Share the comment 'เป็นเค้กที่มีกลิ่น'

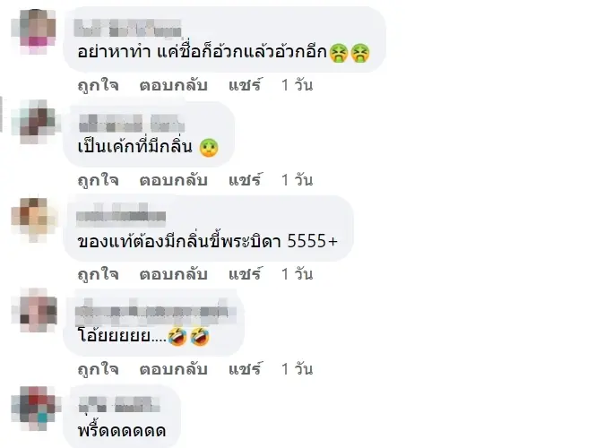tap(246, 179)
